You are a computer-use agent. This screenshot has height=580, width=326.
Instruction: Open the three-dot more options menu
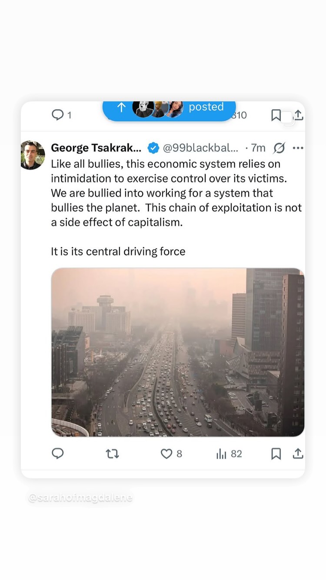(x=298, y=148)
